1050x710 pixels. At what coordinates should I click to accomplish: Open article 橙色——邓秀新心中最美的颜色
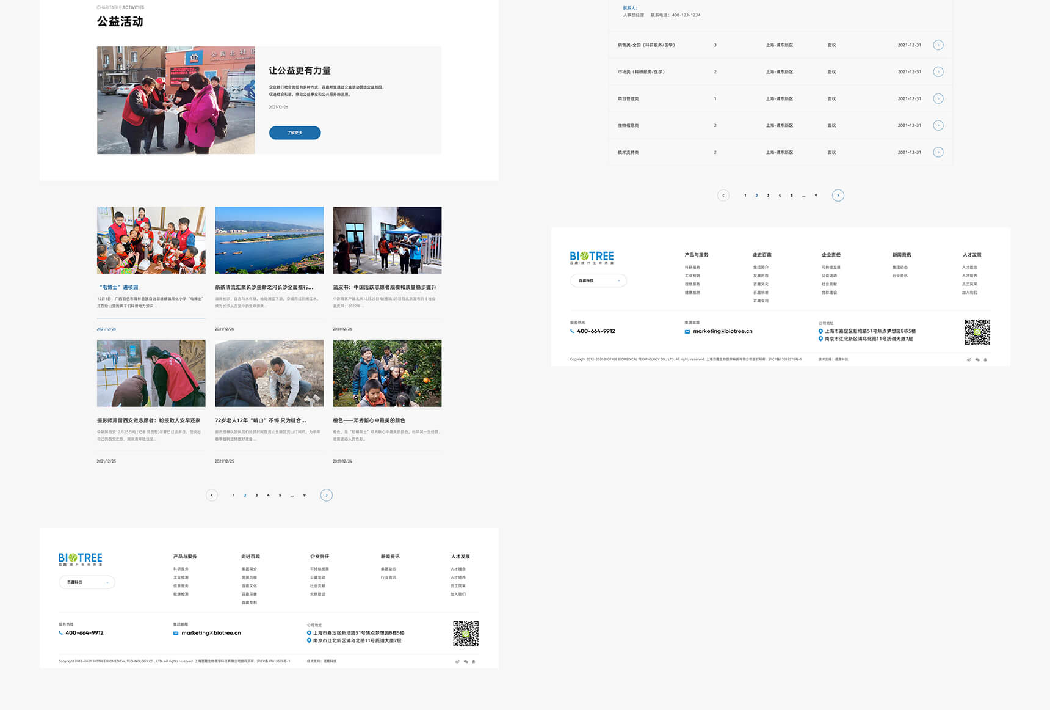point(369,420)
